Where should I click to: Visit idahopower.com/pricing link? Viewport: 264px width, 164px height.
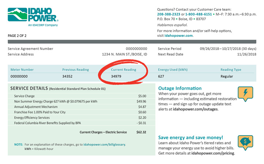tap(213, 153)
